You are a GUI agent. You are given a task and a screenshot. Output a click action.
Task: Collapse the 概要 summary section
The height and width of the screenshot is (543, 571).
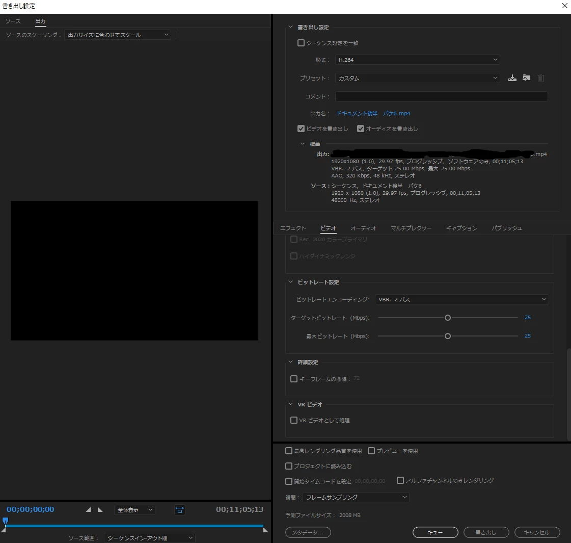(x=303, y=144)
